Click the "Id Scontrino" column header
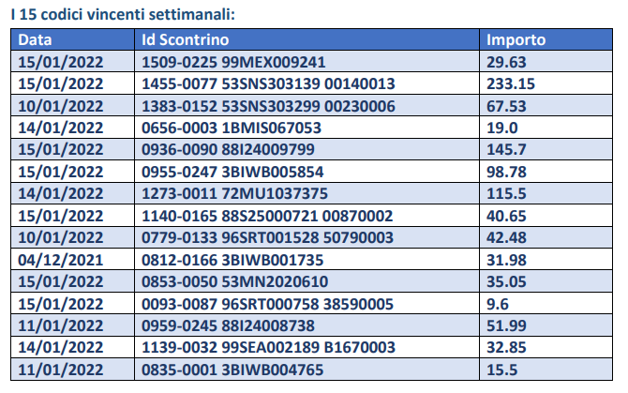The height and width of the screenshot is (393, 628). pos(185,40)
